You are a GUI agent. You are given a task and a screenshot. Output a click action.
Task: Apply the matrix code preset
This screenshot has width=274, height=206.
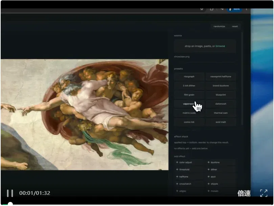(x=189, y=113)
